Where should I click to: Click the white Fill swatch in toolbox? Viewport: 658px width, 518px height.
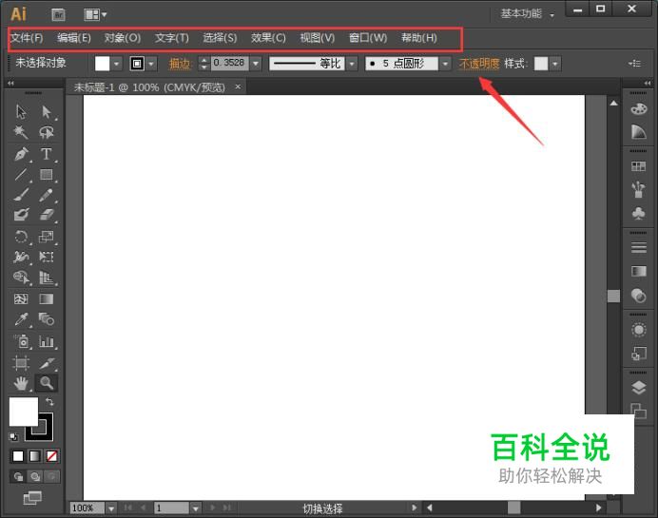click(24, 412)
